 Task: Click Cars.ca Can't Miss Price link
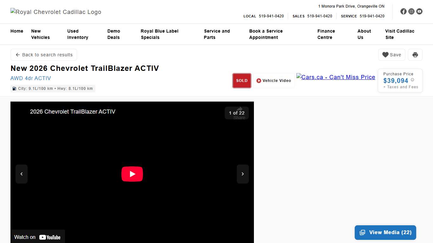(x=336, y=77)
